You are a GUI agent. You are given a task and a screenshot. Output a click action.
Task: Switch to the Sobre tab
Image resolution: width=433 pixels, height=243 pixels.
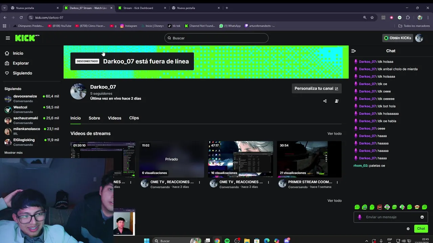coord(94,118)
